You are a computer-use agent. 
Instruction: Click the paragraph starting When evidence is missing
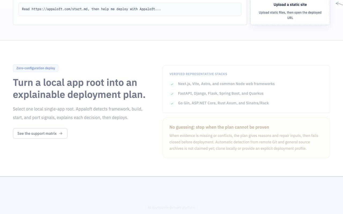pyautogui.click(x=244, y=142)
